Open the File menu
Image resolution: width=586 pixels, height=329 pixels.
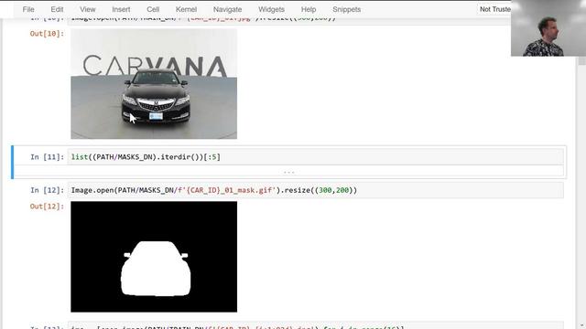(28, 9)
